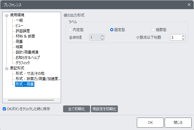Open 設計/荷重規準 settings
The image size is (194, 130).
coord(27,52)
